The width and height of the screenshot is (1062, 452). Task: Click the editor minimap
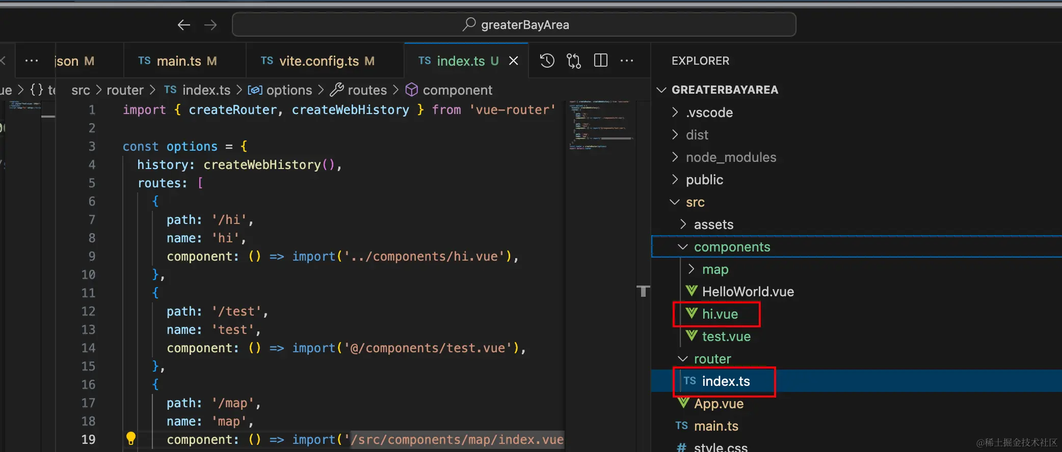pyautogui.click(x=601, y=124)
